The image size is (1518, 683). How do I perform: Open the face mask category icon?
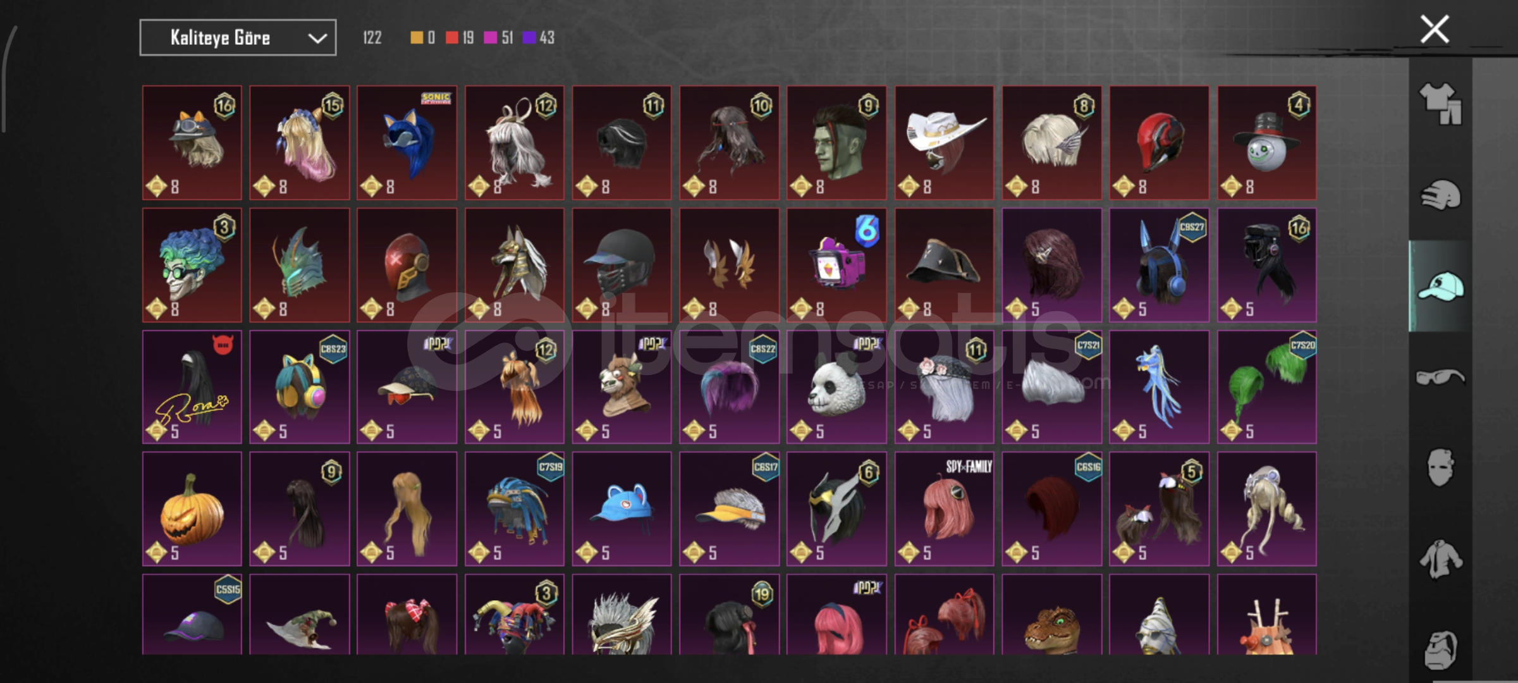[x=1440, y=468]
